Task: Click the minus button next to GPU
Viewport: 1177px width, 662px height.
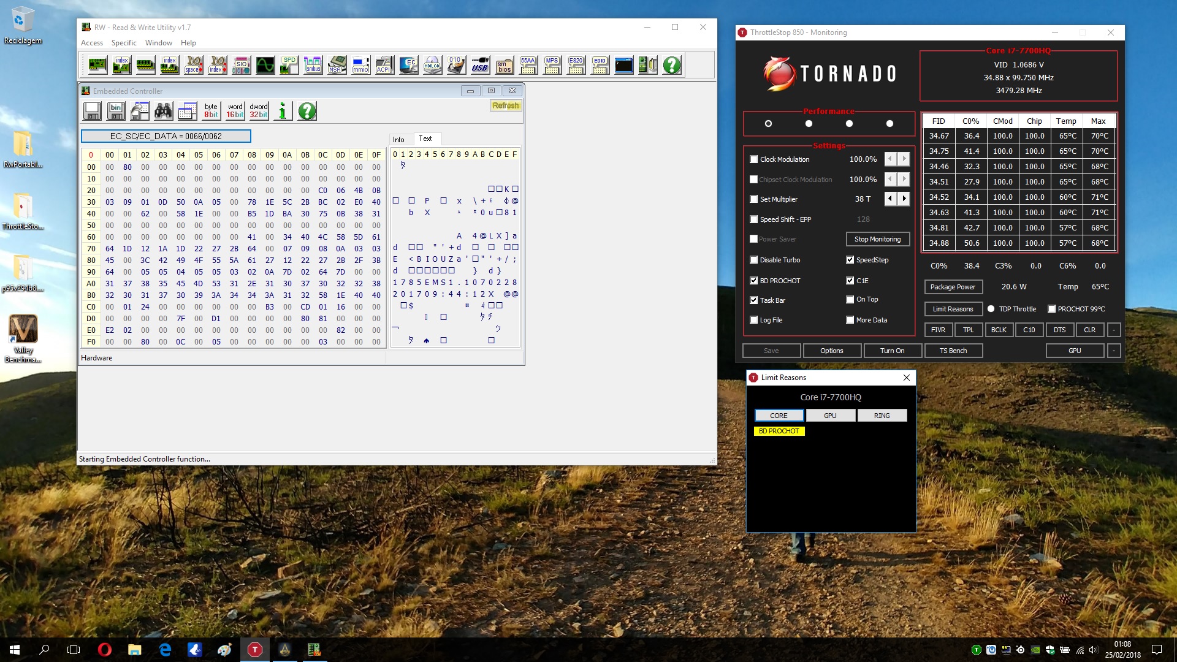Action: click(1114, 351)
